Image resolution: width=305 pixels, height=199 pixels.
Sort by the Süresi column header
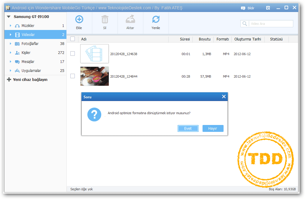pyautogui.click(x=181, y=39)
